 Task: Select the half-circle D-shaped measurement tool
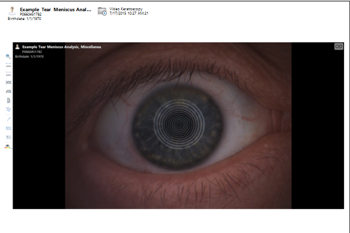8,101
